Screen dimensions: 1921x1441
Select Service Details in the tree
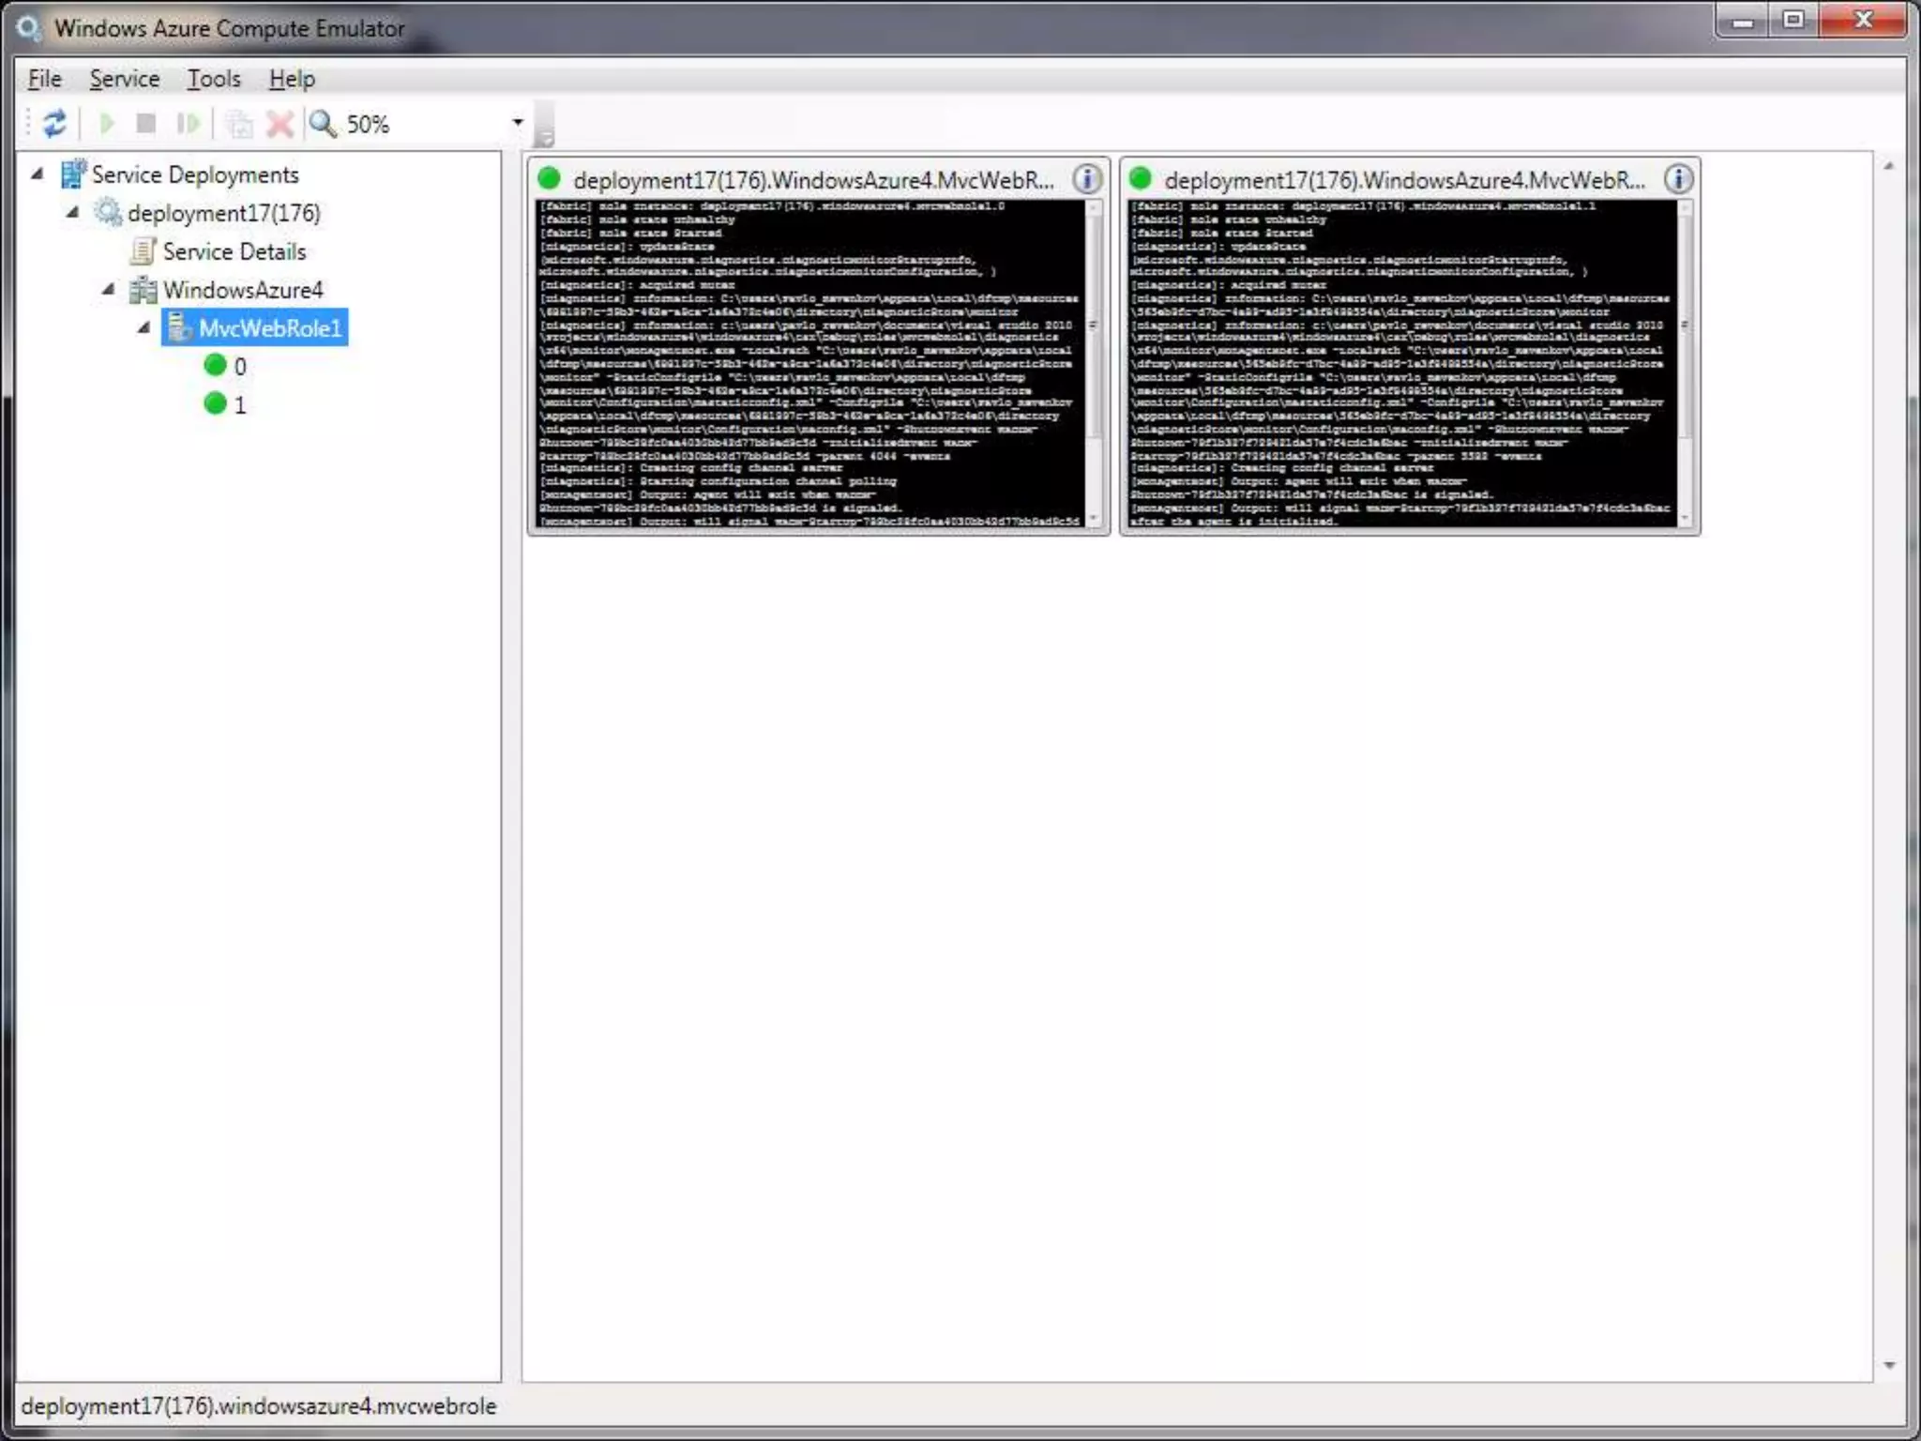point(234,251)
